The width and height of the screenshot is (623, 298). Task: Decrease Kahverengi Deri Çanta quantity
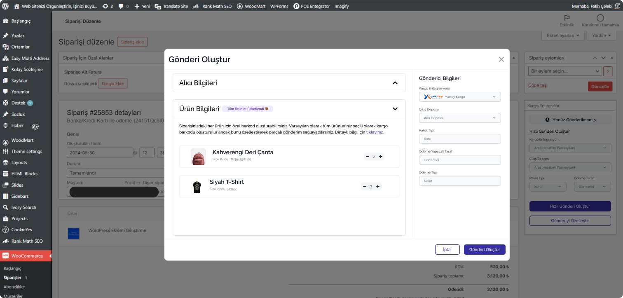click(x=367, y=157)
